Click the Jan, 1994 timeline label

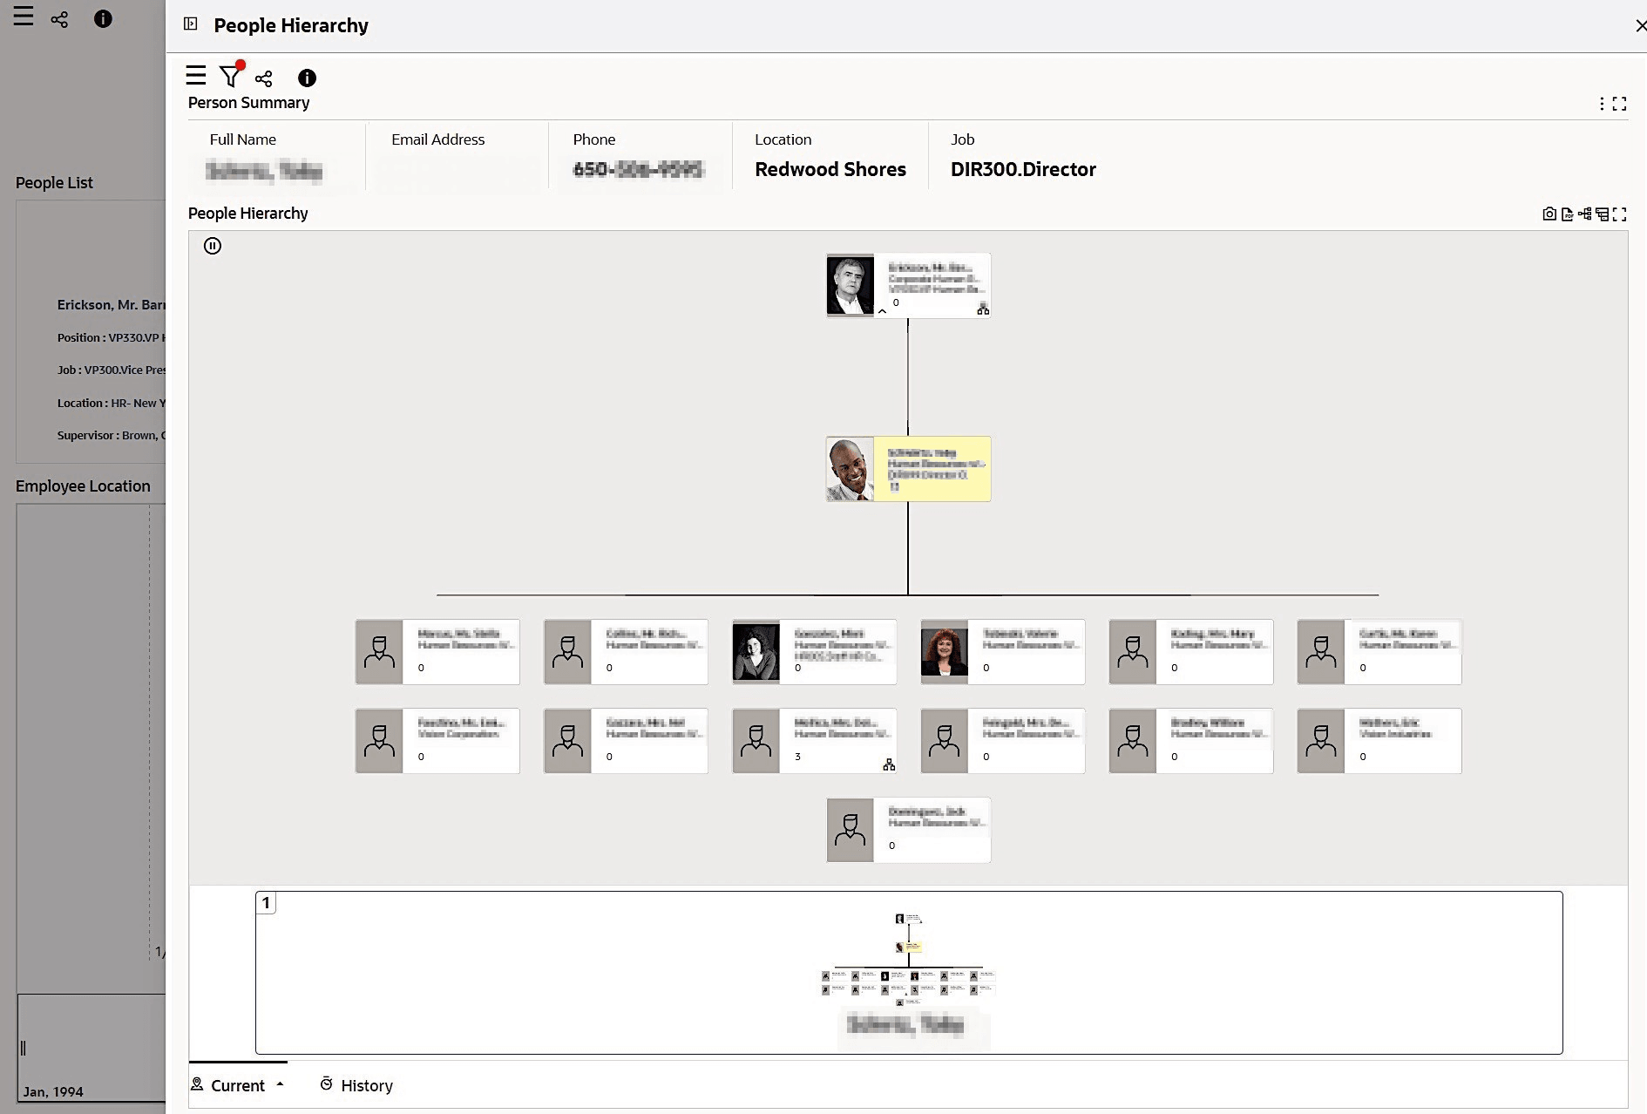pyautogui.click(x=53, y=1091)
